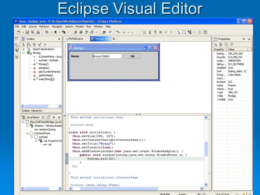Click the Search flashlight toolbar icon
The width and height of the screenshot is (260, 195).
tap(110, 32)
